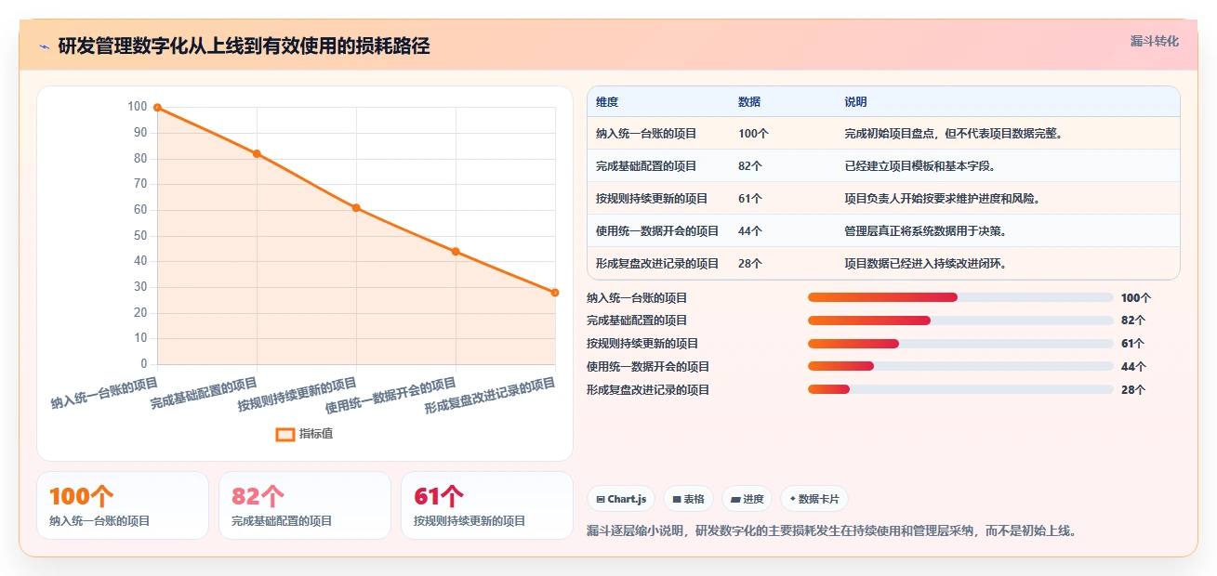Click the table cell reading 44个
The height and width of the screenshot is (576, 1217).
pos(750,231)
